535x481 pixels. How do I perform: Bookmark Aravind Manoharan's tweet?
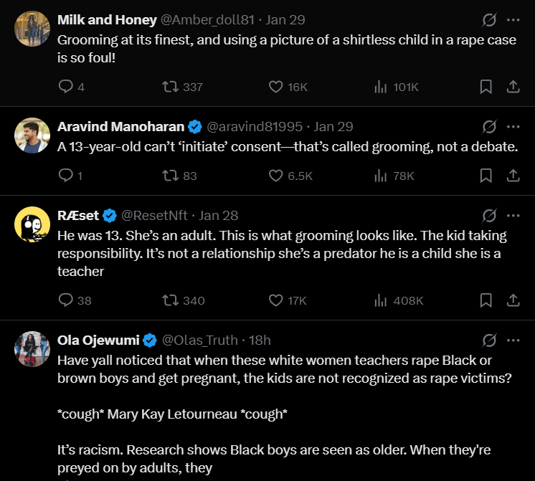point(486,176)
